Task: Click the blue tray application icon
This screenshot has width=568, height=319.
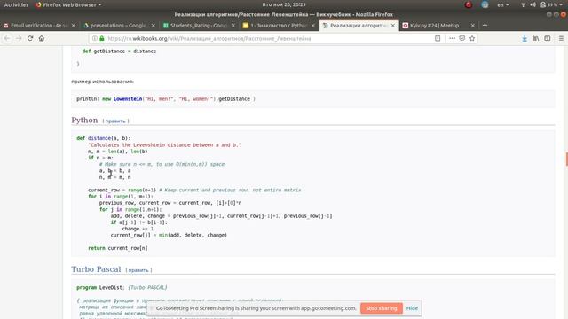Action: point(485,4)
